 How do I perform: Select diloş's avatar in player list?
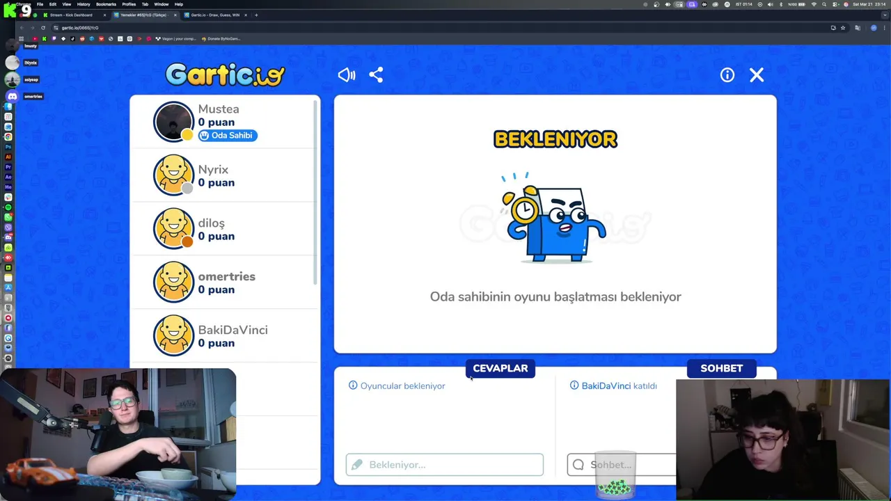click(x=173, y=228)
